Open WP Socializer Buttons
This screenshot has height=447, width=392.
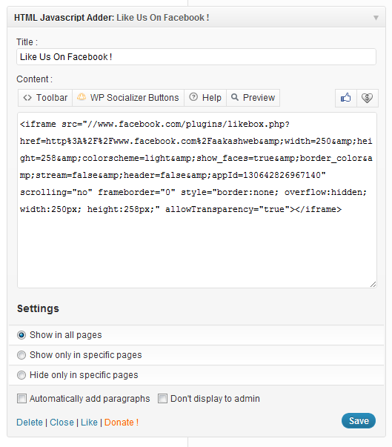(x=128, y=98)
